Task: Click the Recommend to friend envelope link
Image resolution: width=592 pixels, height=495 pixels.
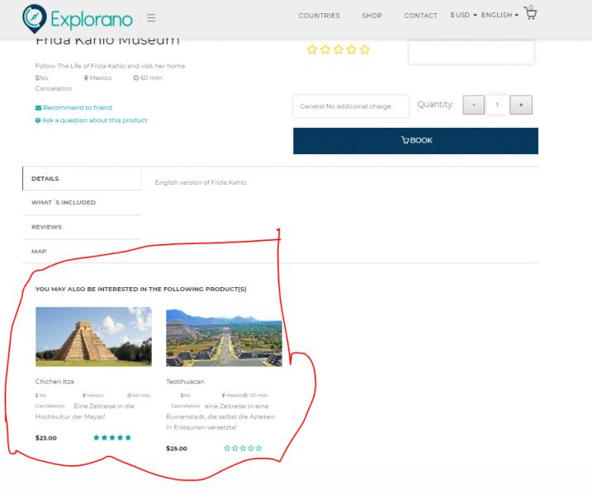Action: pos(73,107)
